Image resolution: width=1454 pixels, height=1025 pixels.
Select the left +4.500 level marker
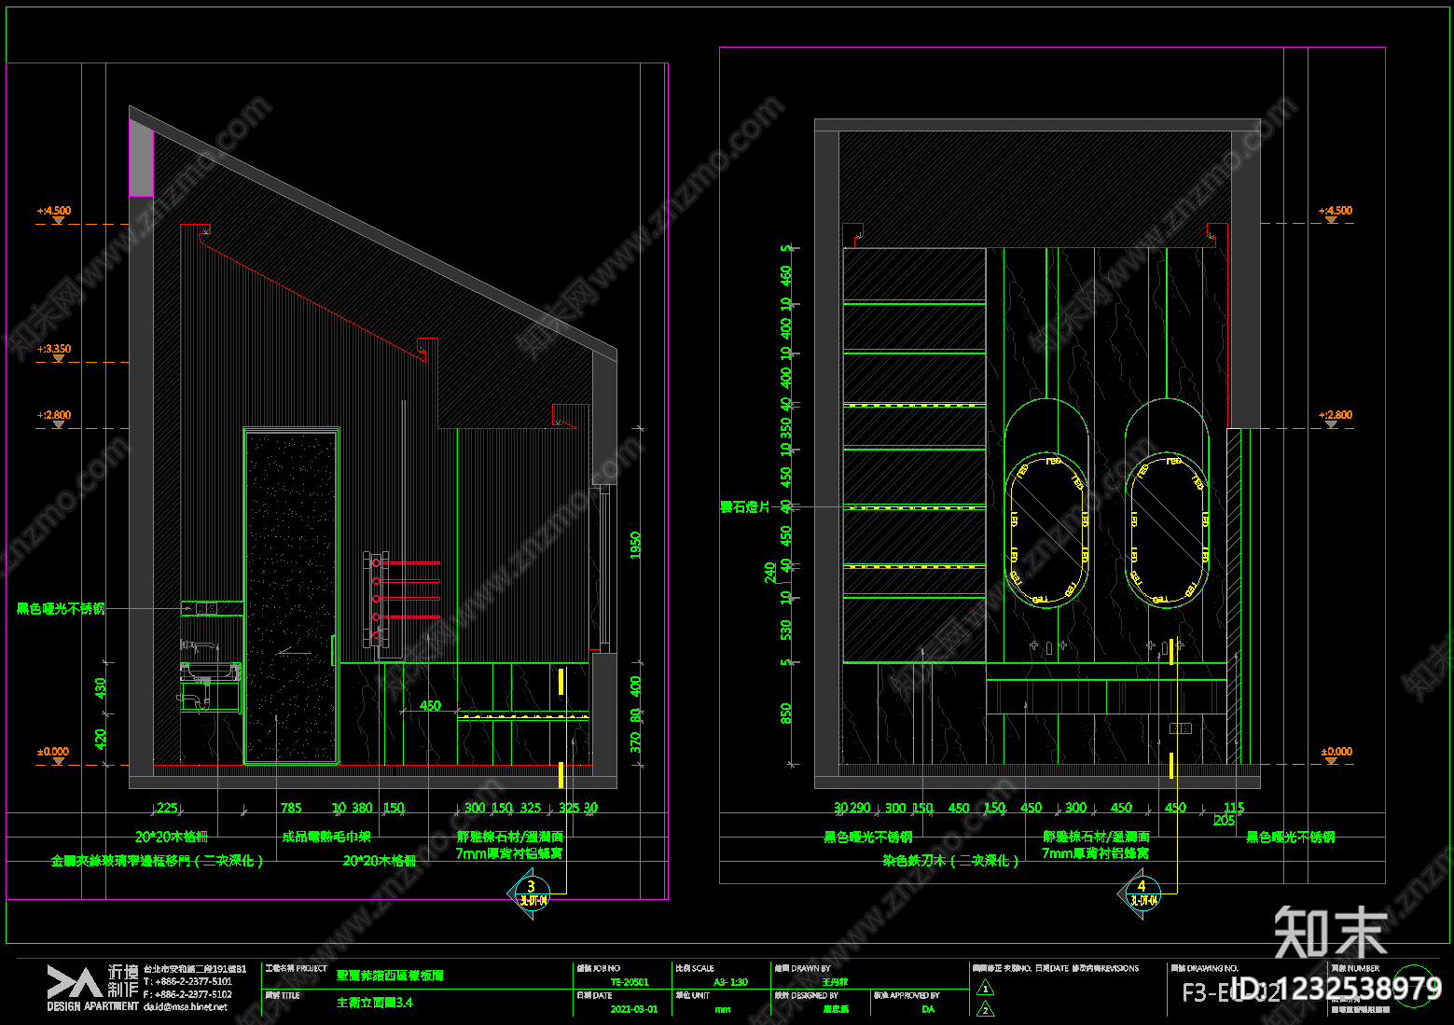(55, 215)
